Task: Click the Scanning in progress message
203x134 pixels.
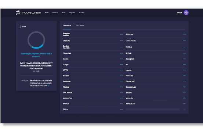Action: tap(36, 55)
